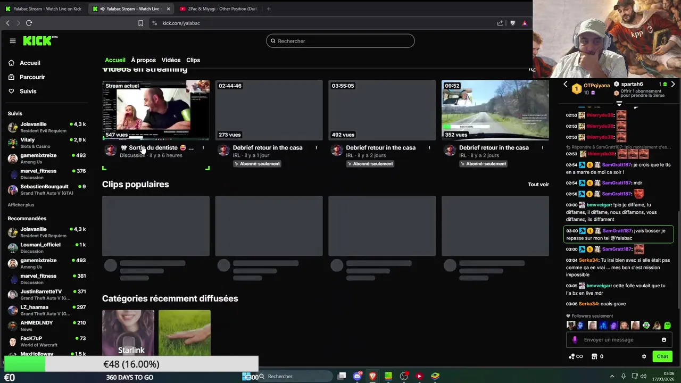Open Task View in the taskbar
Screen dimensions: 681x383
click(342, 376)
